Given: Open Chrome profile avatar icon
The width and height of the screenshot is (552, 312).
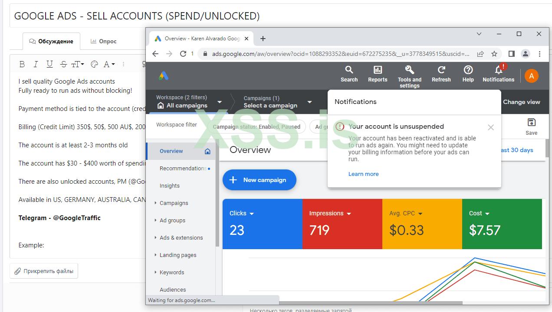Looking at the screenshot, I should (x=526, y=54).
